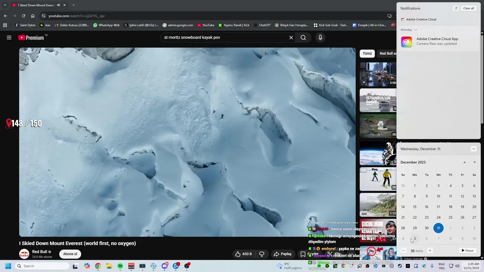The image size is (484, 272).
Task: Open the ENG TRQ language switcher
Action: pos(441,266)
